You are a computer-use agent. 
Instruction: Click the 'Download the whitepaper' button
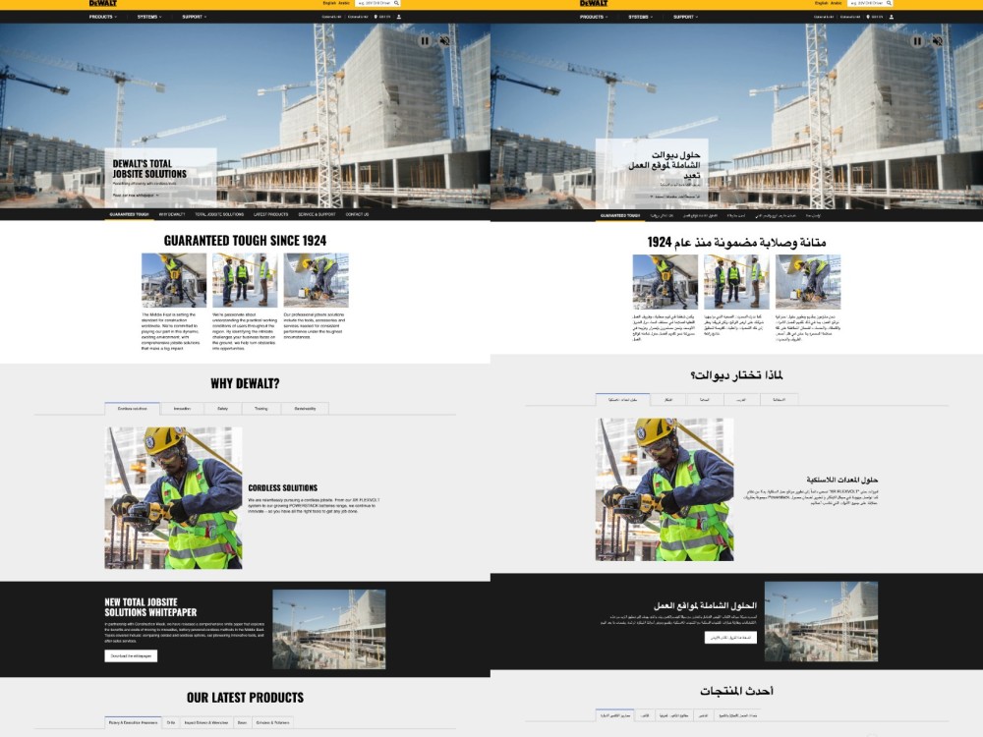[131, 656]
